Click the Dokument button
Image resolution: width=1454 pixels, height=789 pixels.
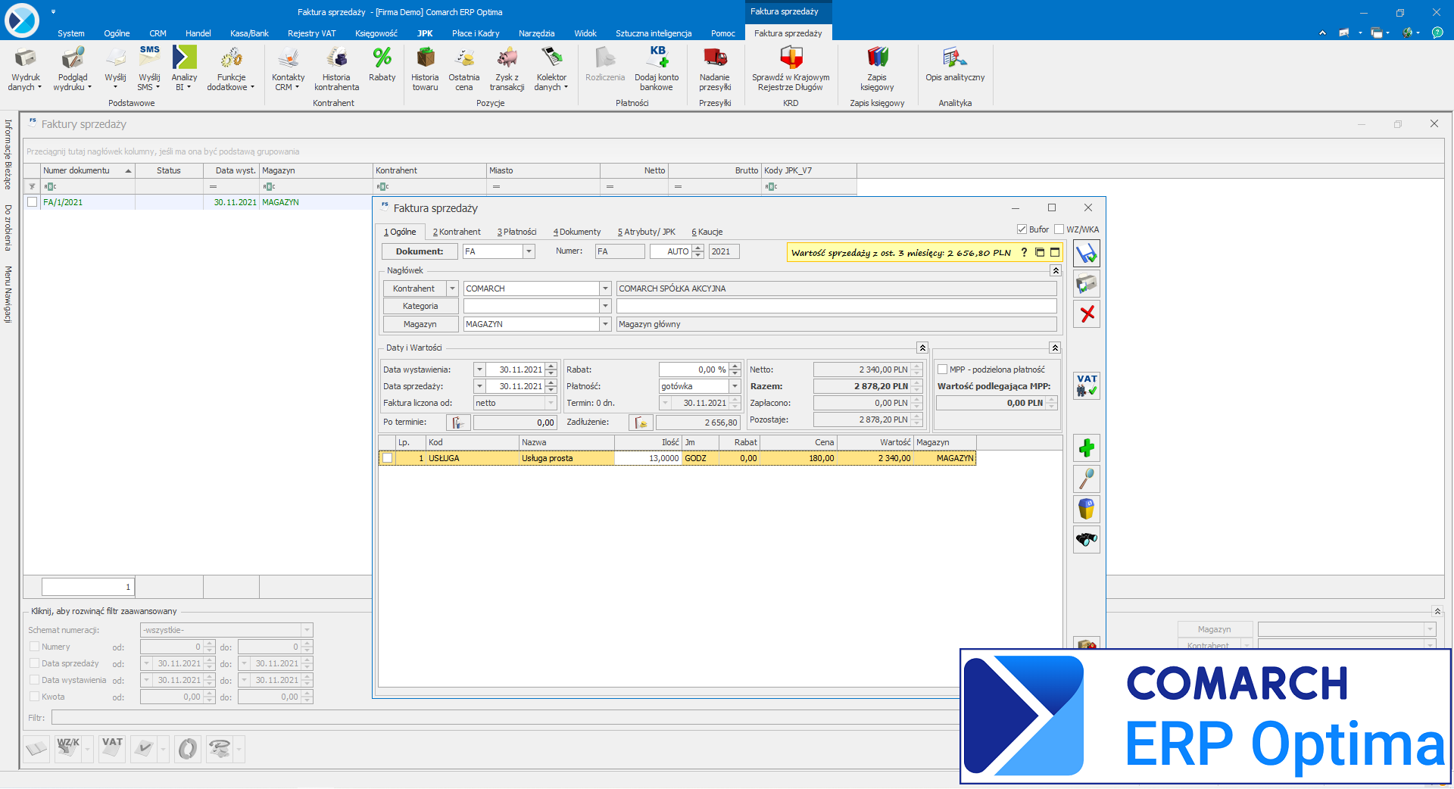tap(420, 251)
